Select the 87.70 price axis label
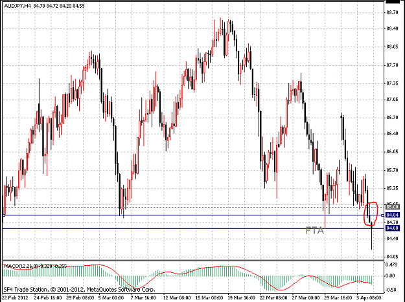The image size is (405, 302). click(x=392, y=65)
